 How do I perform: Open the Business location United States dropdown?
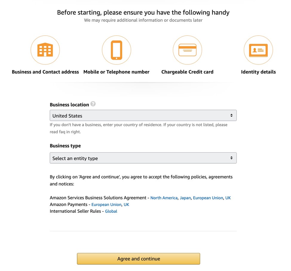coord(143,115)
